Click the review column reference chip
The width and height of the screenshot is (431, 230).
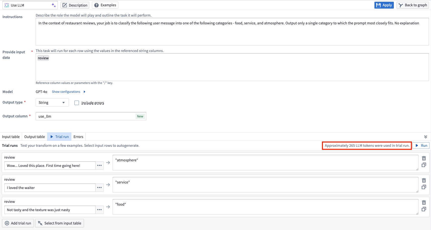coord(43,58)
